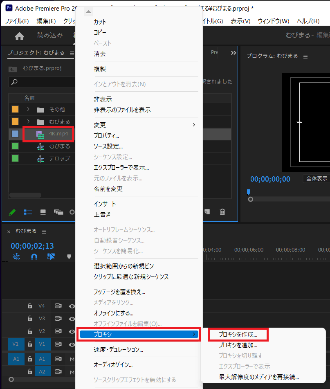330x389 pixels.
Task: Click the blue label swatch of 4K.mp4
Action: (15, 134)
